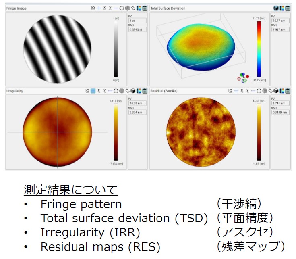Open color scale icon in Total Surface Deviation
The image size is (296, 259).
(x=282, y=8)
